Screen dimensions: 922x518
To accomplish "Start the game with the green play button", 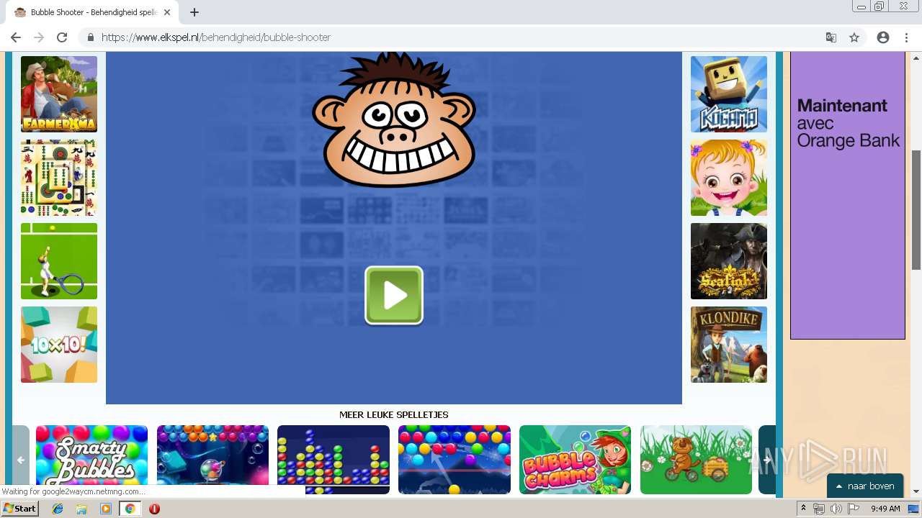I will [394, 296].
